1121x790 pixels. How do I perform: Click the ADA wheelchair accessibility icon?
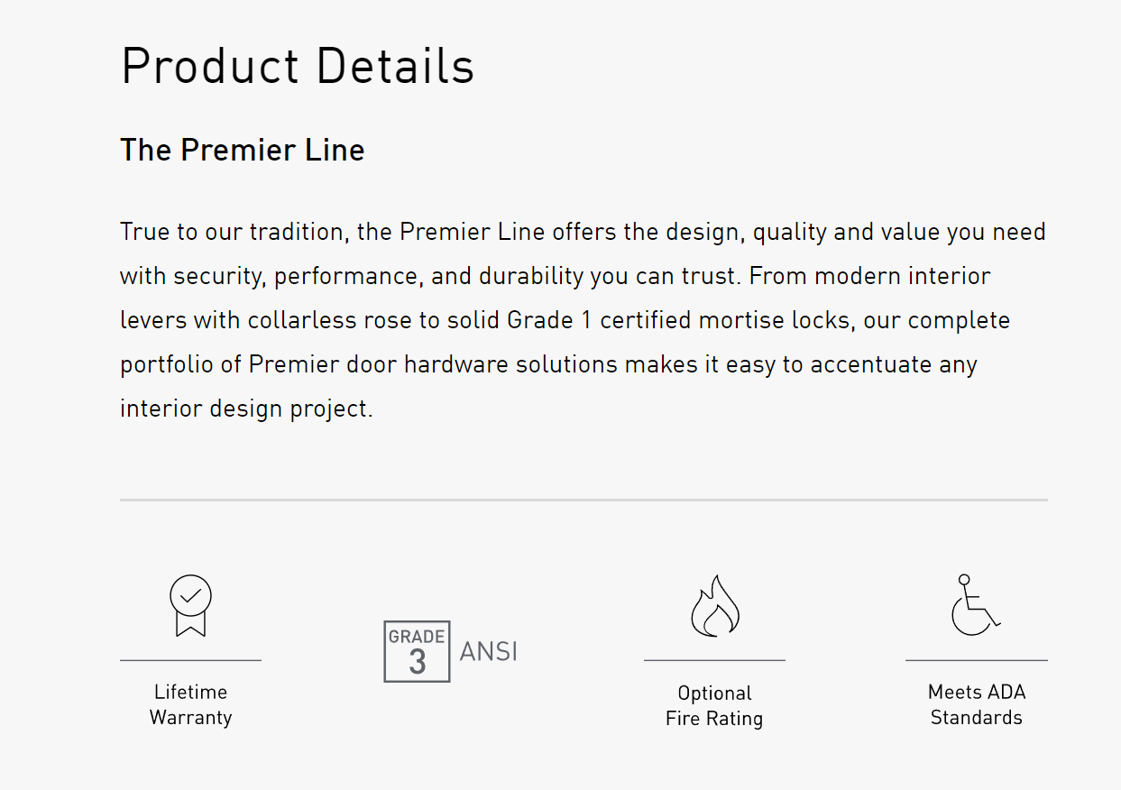[x=975, y=605]
